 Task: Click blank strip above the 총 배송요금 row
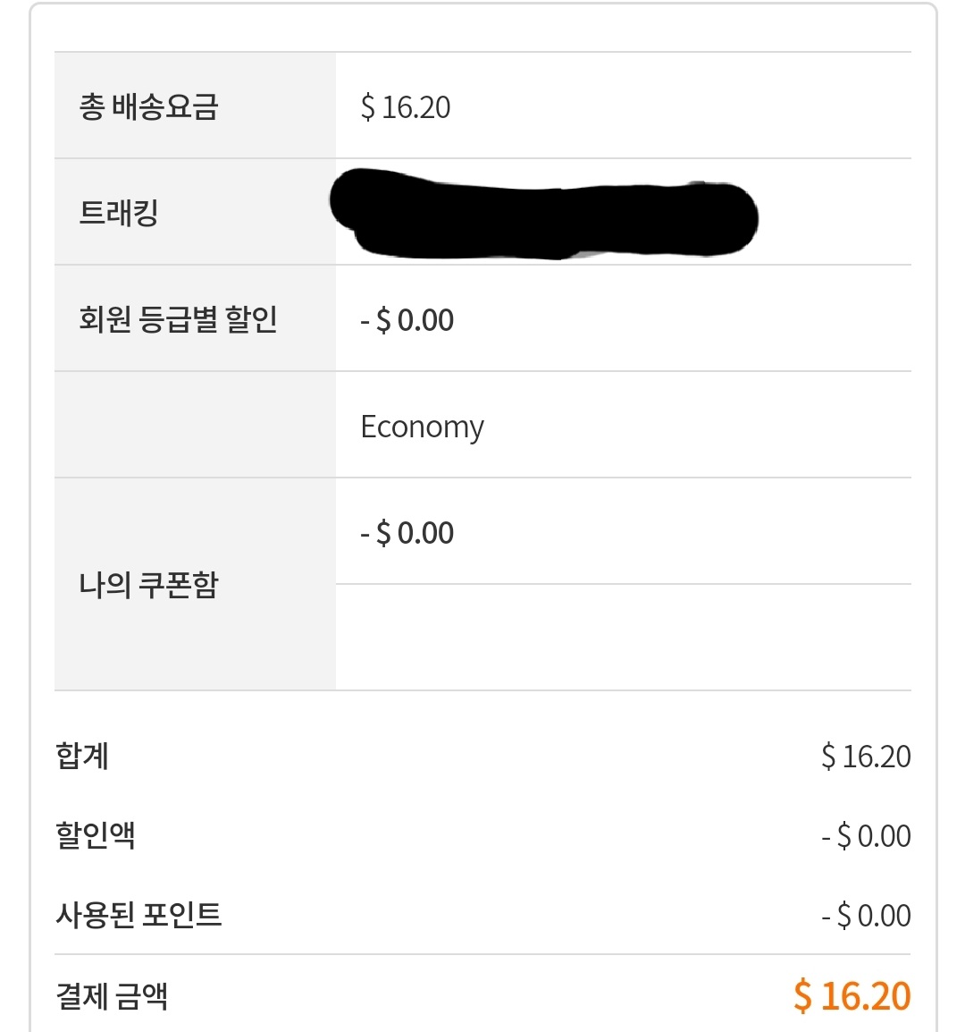pyautogui.click(x=482, y=29)
